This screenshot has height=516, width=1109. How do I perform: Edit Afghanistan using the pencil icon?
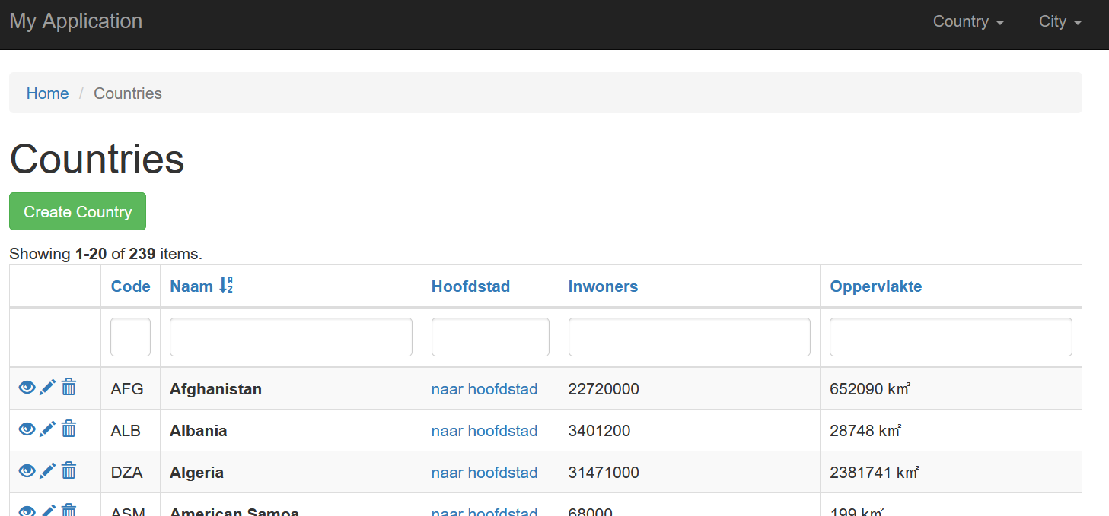pyautogui.click(x=47, y=388)
